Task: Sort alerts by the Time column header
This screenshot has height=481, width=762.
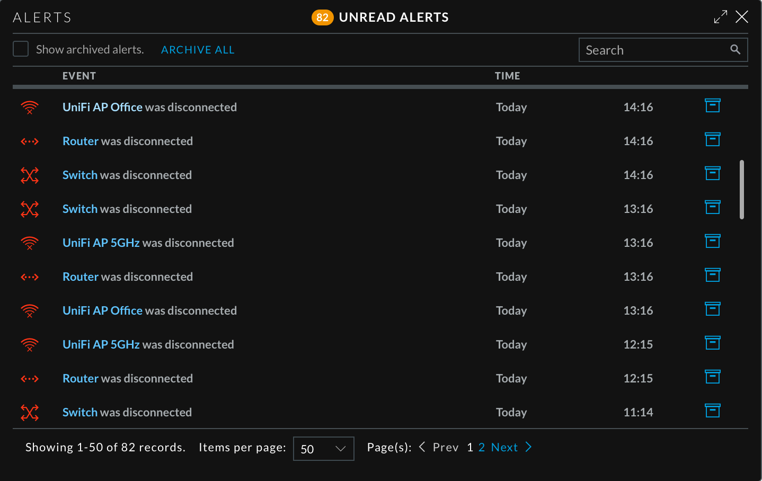Action: (507, 76)
